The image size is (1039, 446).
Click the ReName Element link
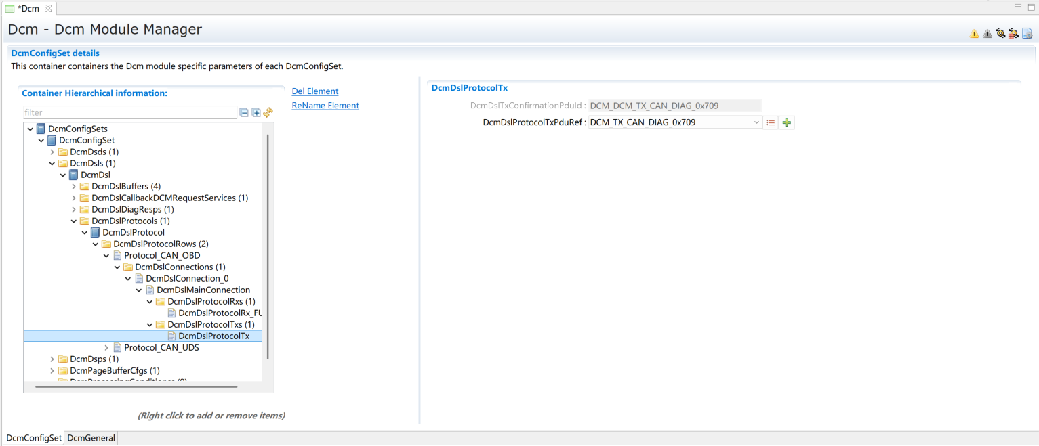click(x=325, y=106)
